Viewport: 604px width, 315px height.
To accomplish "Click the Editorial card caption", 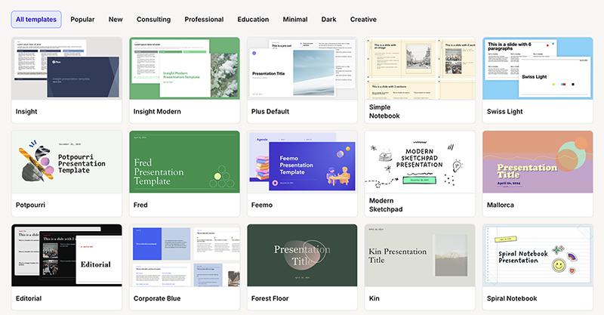I will point(29,298).
